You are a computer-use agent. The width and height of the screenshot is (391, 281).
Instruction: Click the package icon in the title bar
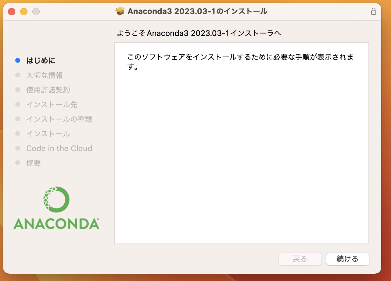pyautogui.click(x=120, y=11)
